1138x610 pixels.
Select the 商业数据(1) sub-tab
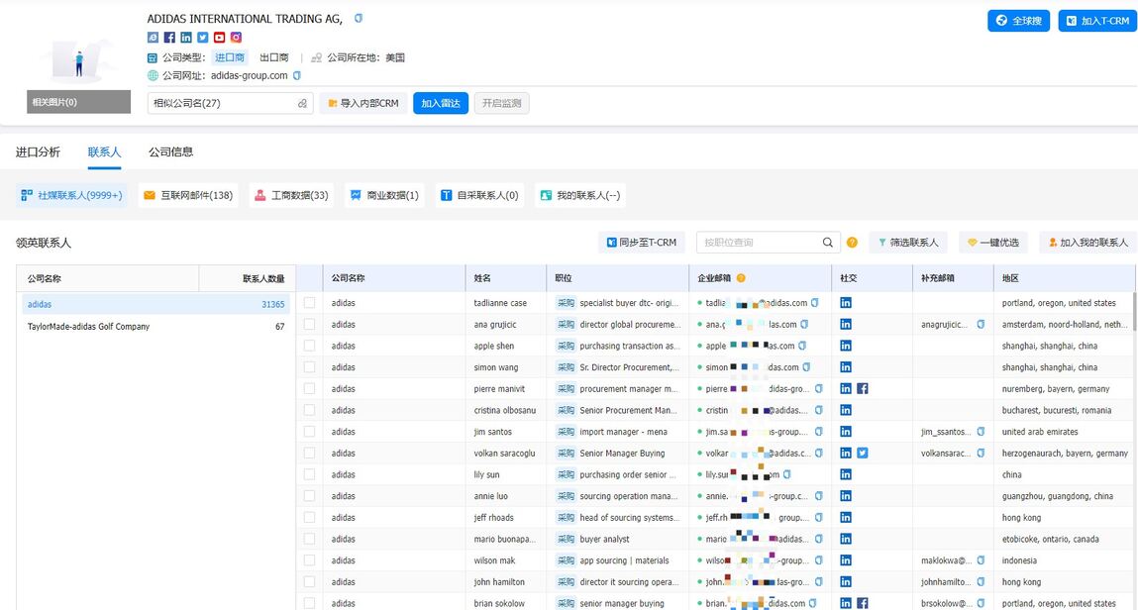[x=384, y=195]
